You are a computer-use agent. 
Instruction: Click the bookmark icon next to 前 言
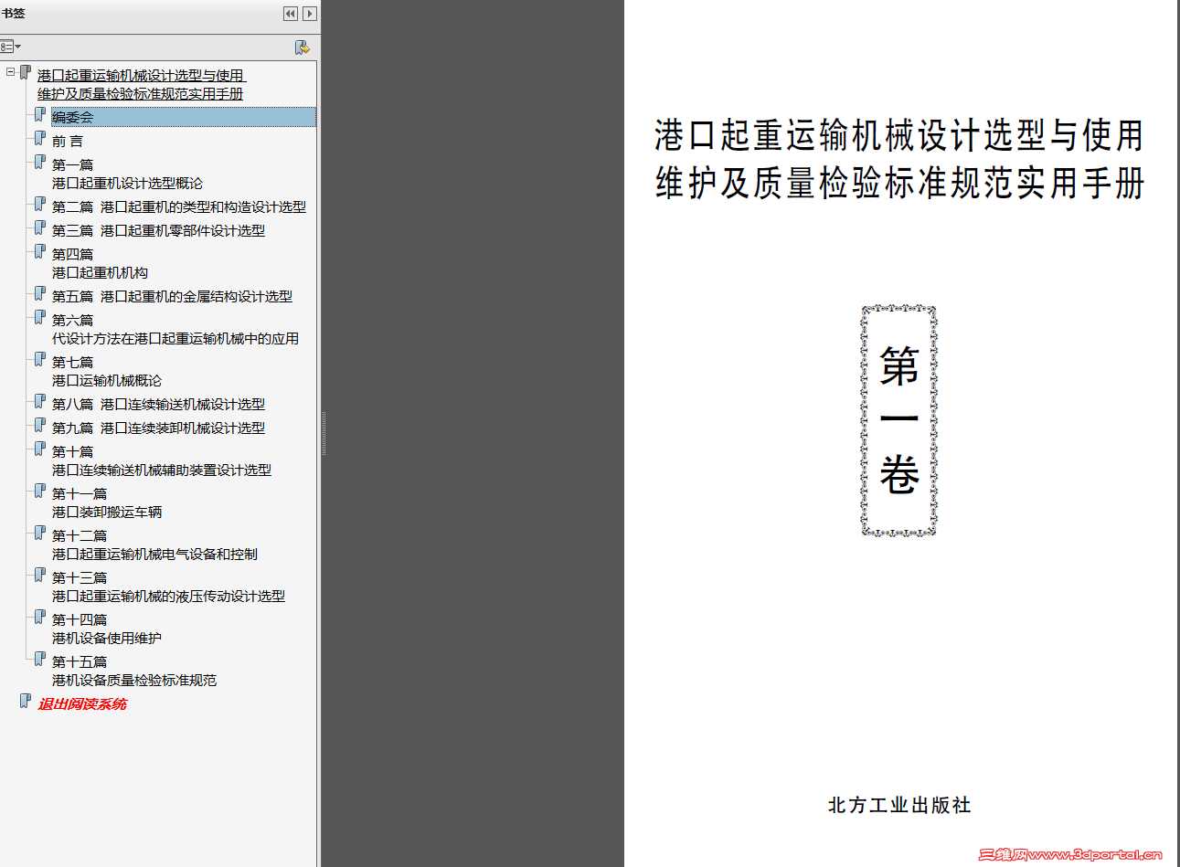[x=40, y=138]
